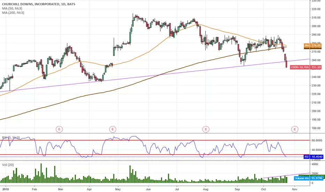Open the late-February earnings E marker
Screen dimensions: 325x192
click(x=59, y=129)
